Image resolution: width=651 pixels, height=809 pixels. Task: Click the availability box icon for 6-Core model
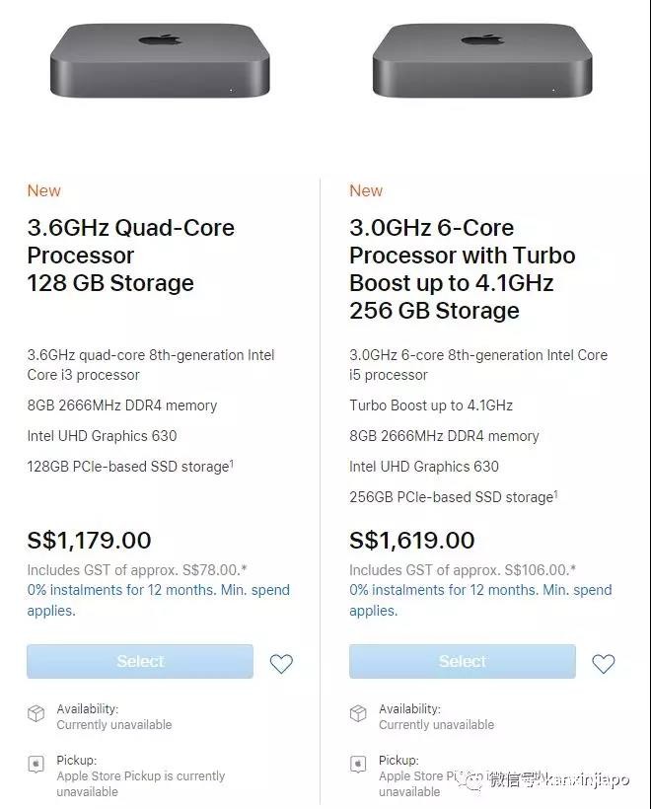click(359, 715)
